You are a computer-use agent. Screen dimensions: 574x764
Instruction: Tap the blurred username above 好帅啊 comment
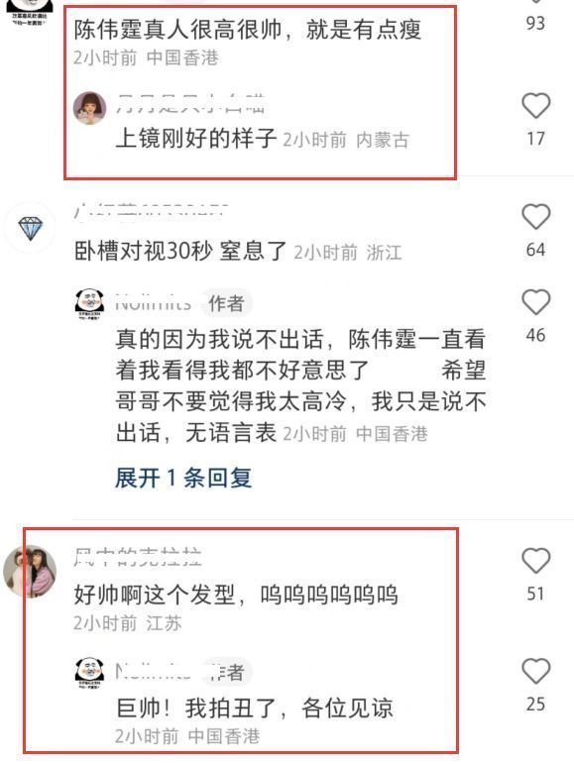138,557
